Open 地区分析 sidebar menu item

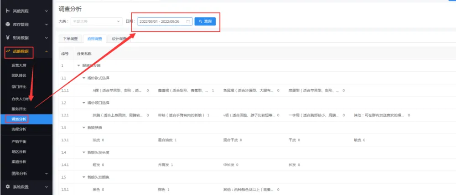tap(19, 151)
